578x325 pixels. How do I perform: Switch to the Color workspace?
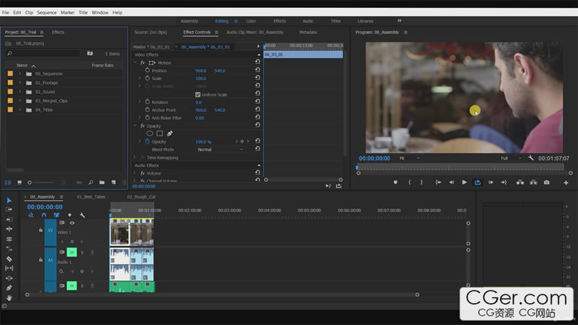coord(251,21)
